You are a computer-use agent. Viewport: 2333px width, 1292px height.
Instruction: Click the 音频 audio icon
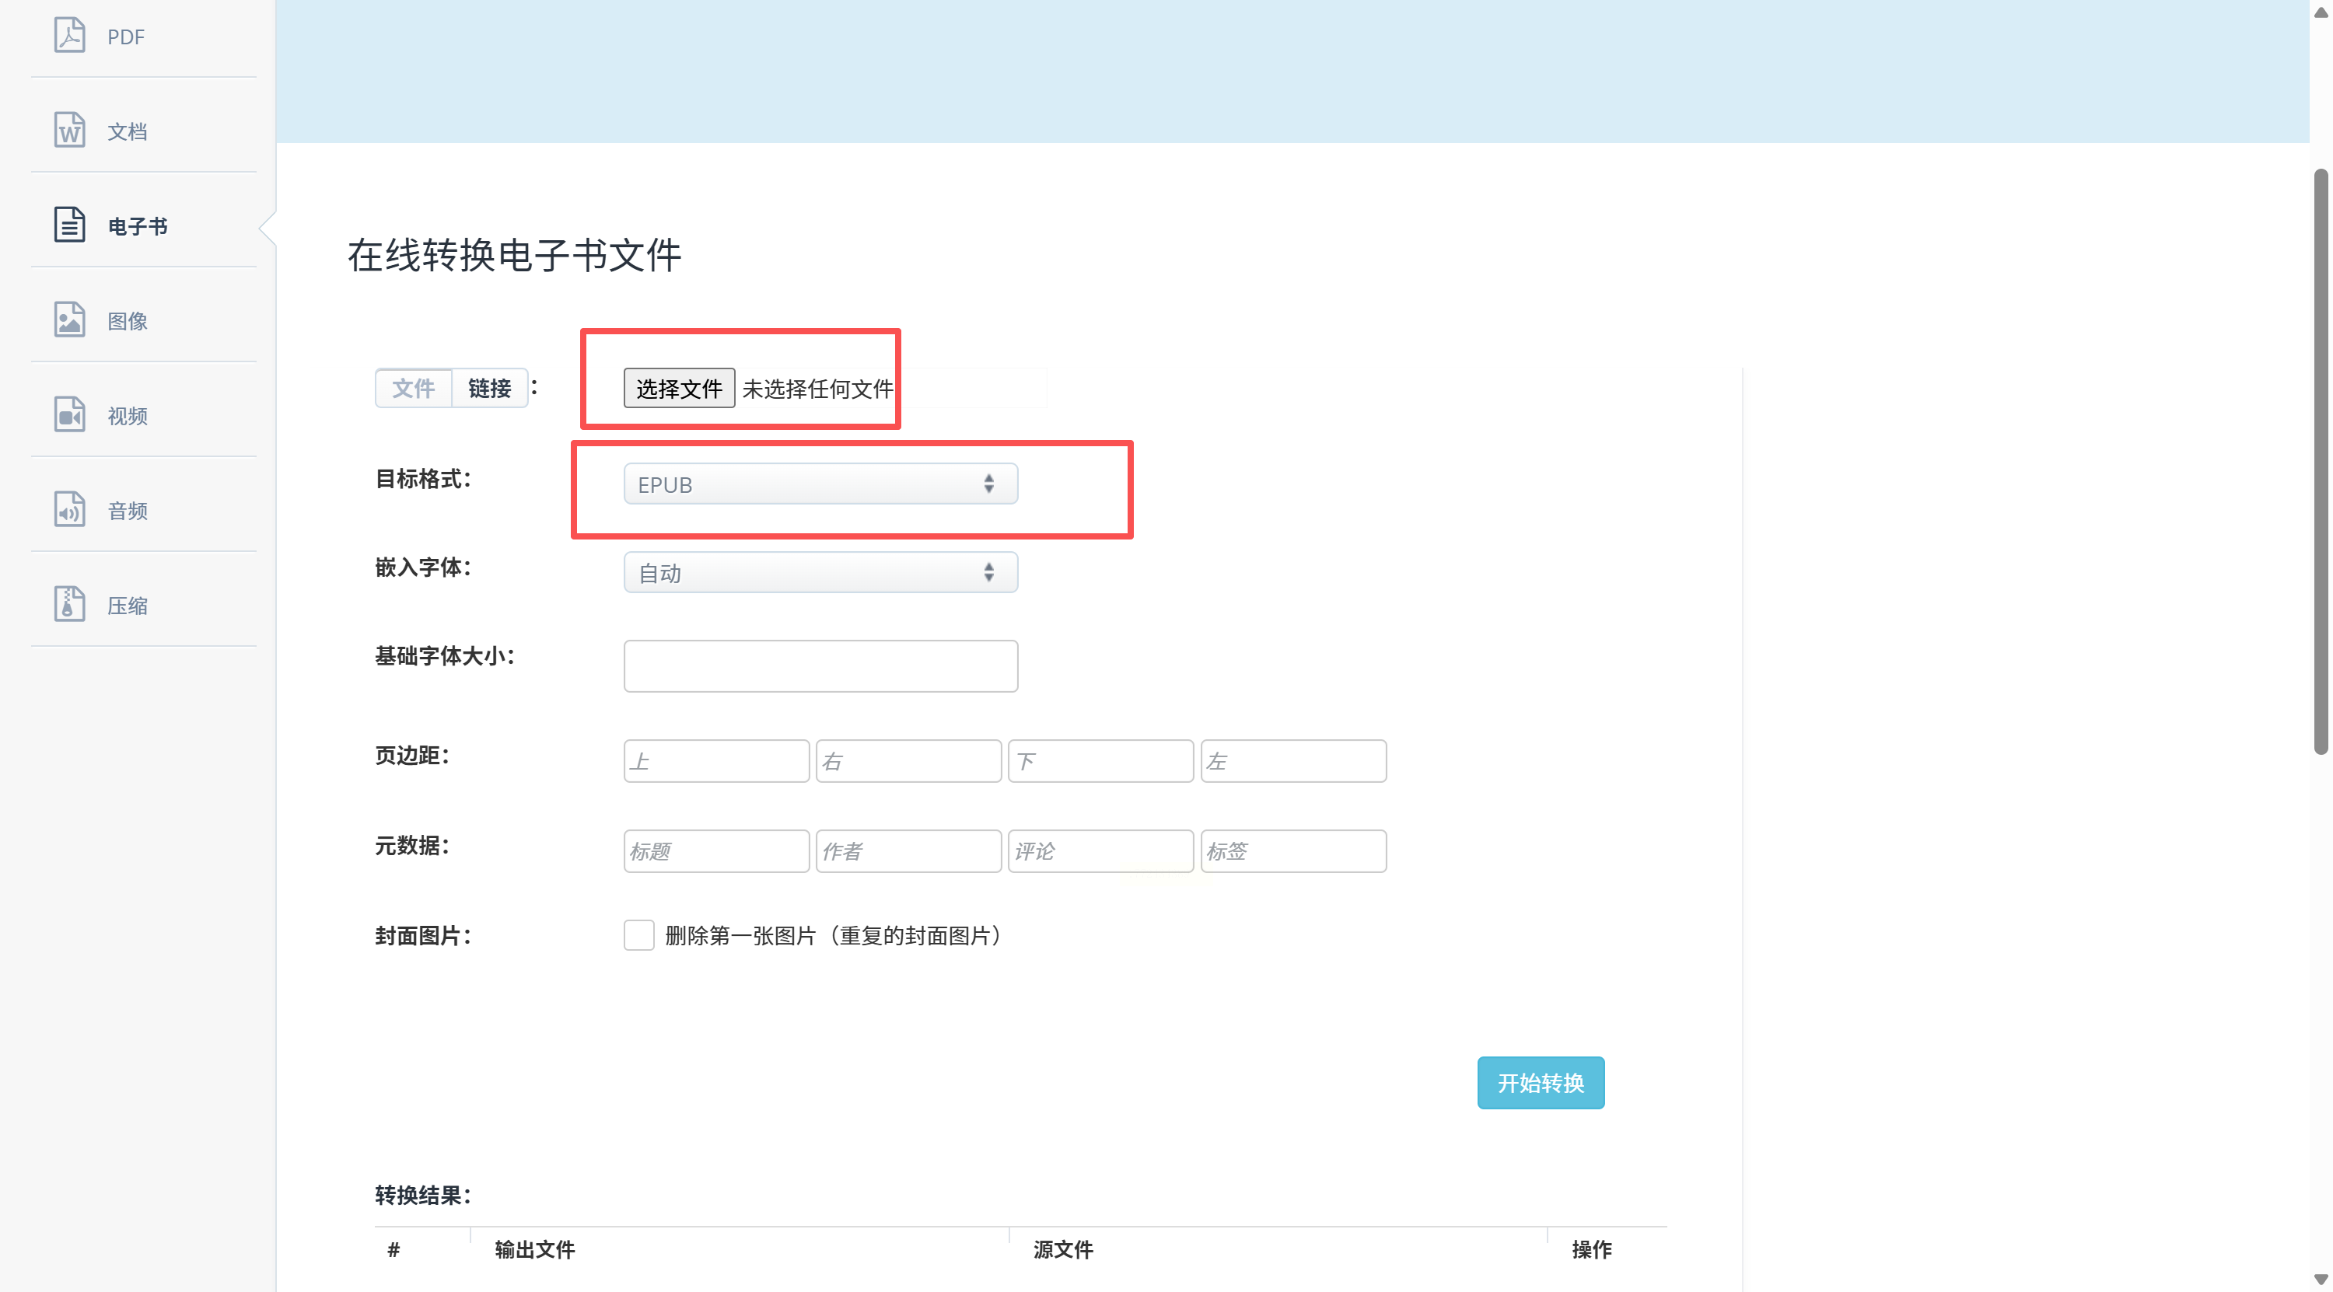pos(69,510)
